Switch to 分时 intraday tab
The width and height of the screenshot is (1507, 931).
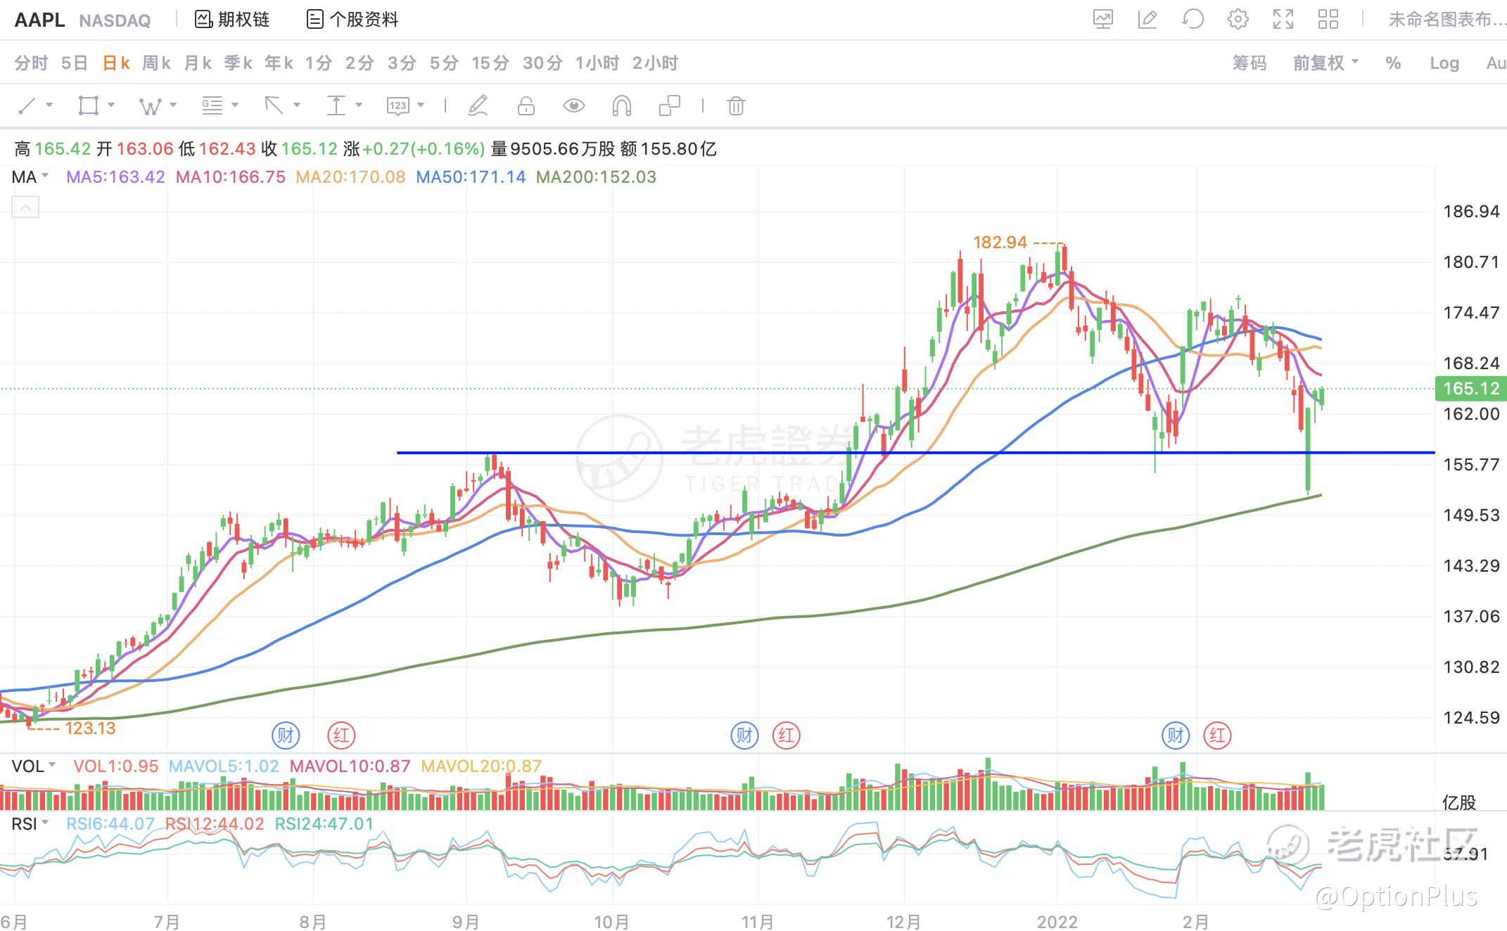click(x=31, y=63)
